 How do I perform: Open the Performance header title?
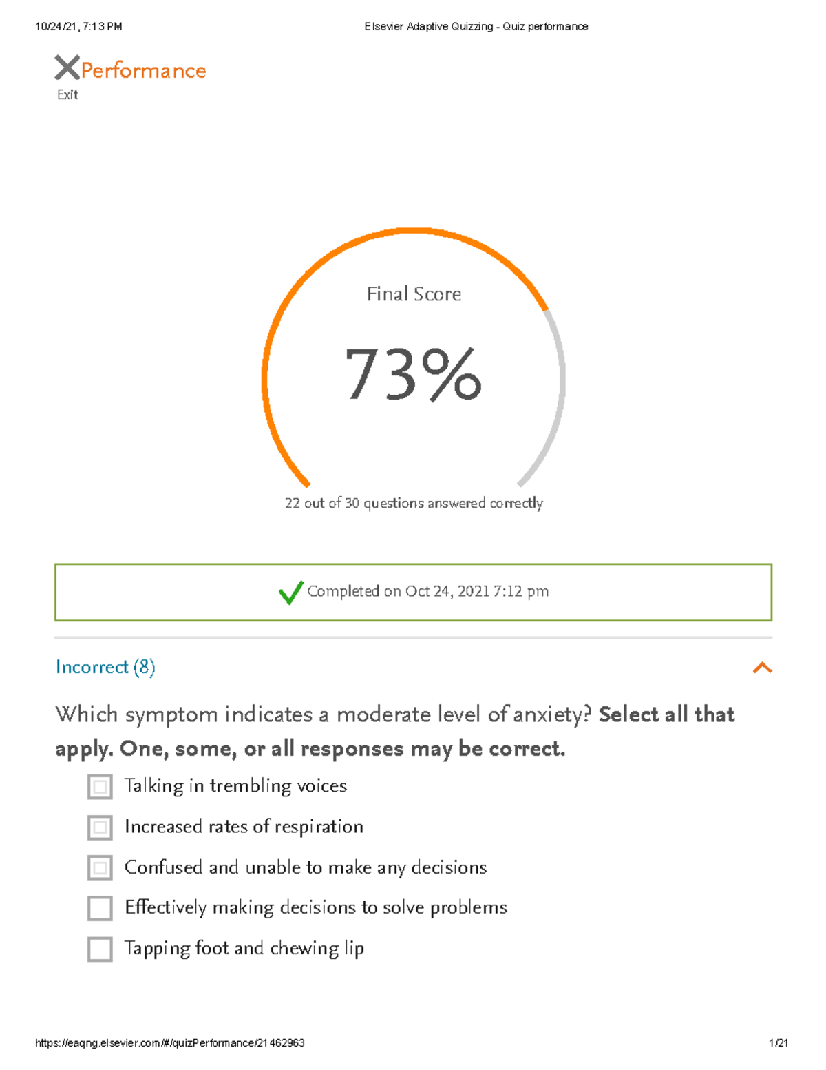pyautogui.click(x=143, y=71)
